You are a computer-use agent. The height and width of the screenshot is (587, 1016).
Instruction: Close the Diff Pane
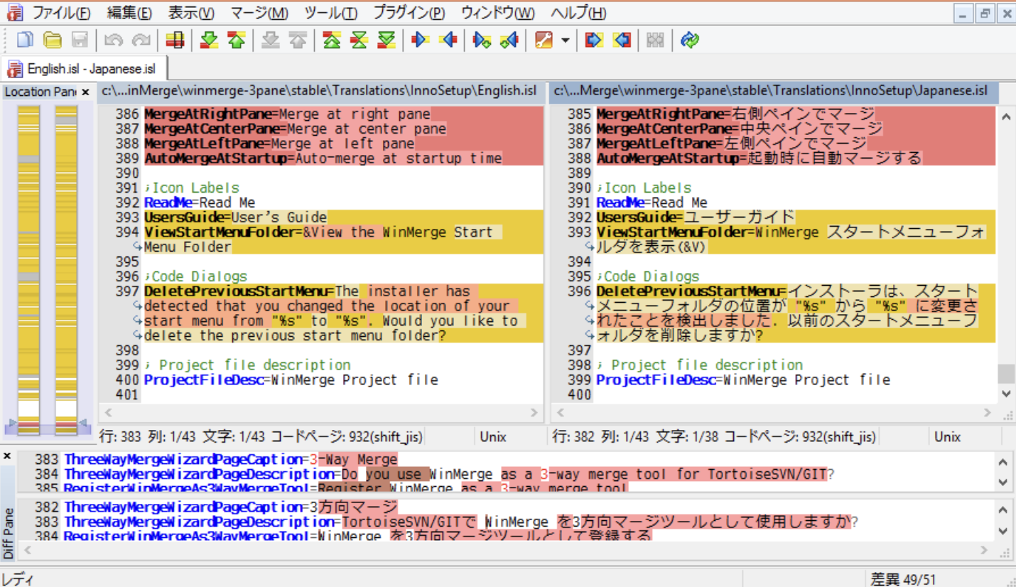(x=8, y=456)
